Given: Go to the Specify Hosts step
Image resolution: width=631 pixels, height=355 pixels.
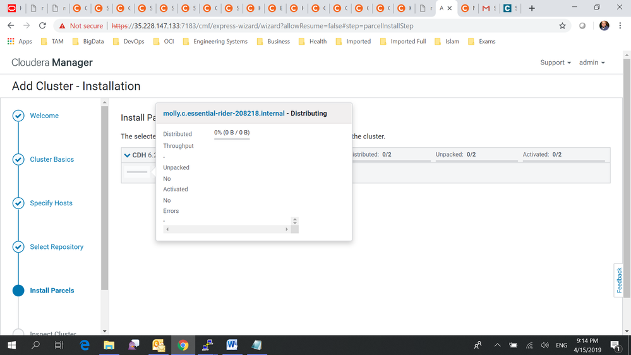Looking at the screenshot, I should pyautogui.click(x=51, y=203).
